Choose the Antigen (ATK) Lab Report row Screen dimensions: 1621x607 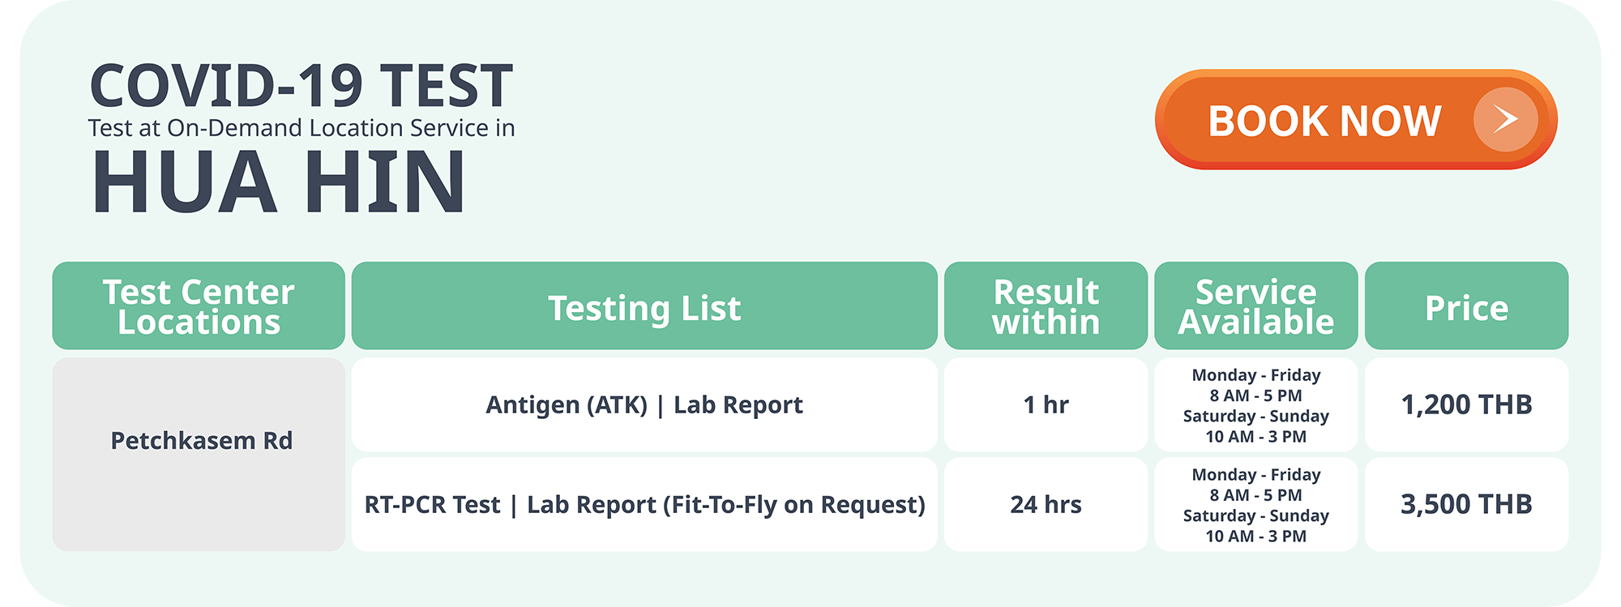tap(644, 404)
